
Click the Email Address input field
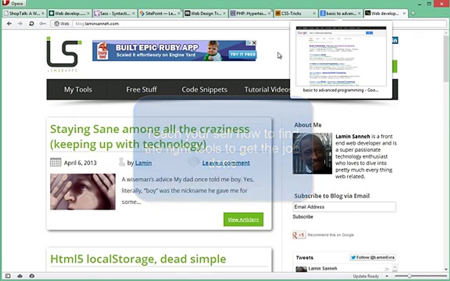(345, 207)
